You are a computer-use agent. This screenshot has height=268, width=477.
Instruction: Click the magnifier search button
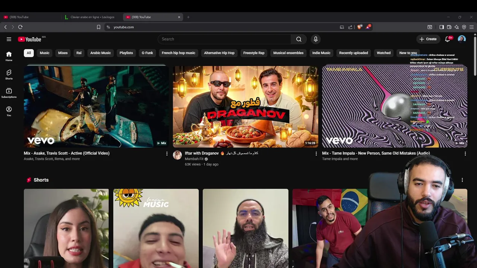tap(299, 39)
